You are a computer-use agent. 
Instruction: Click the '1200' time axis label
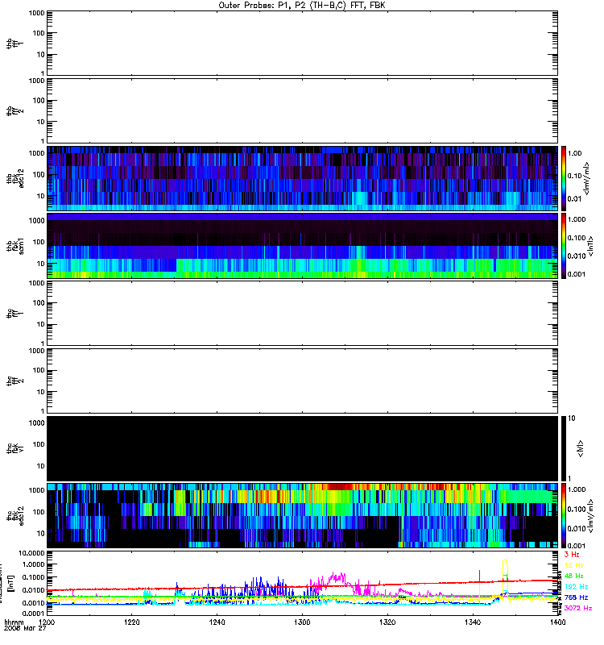(47, 622)
